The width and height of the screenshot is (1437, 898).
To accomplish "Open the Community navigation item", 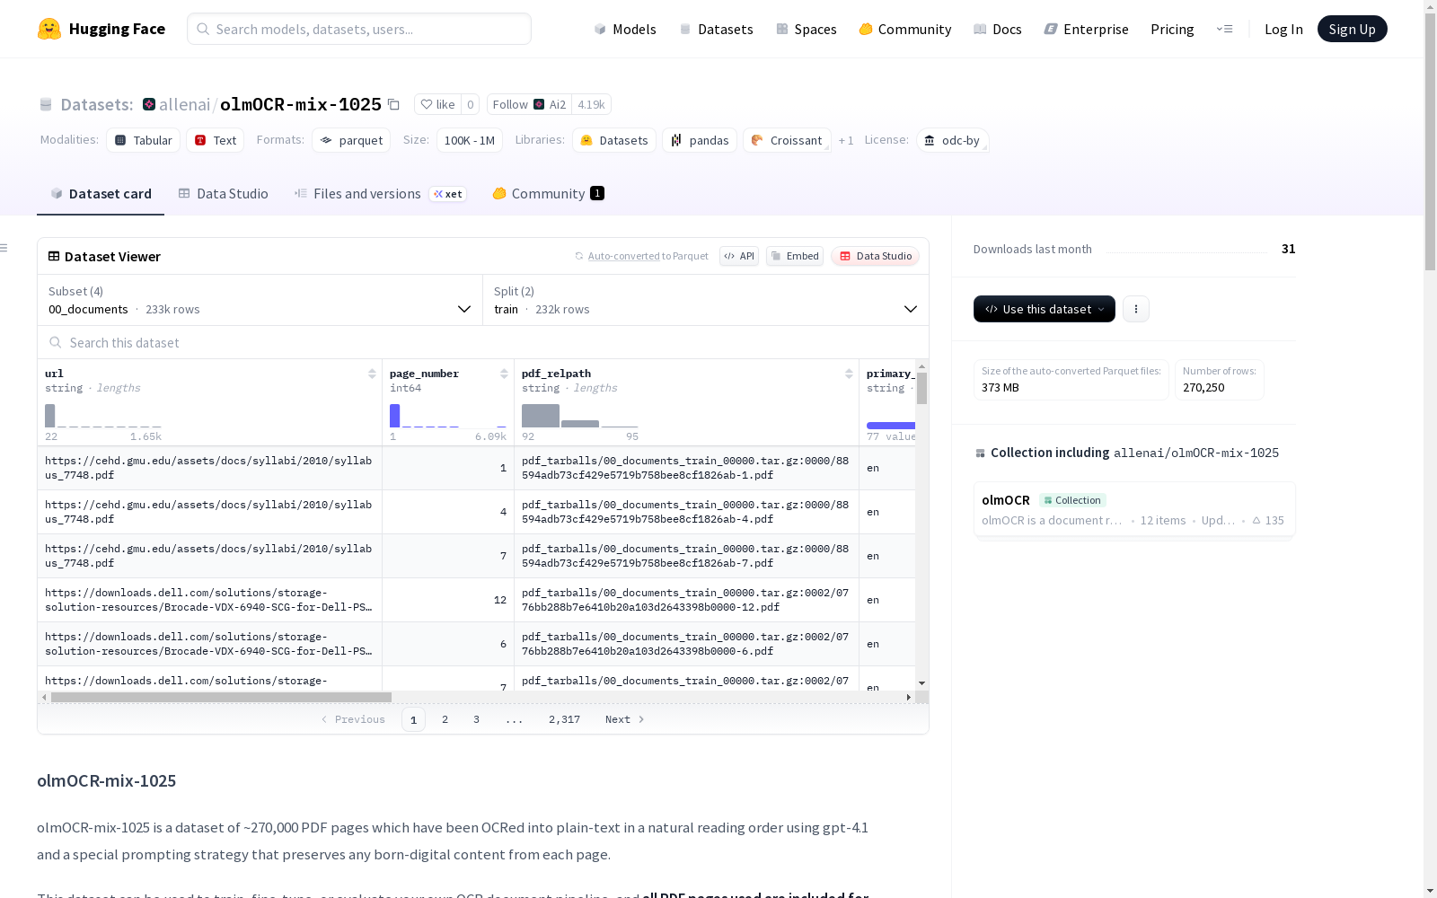I will click(905, 29).
